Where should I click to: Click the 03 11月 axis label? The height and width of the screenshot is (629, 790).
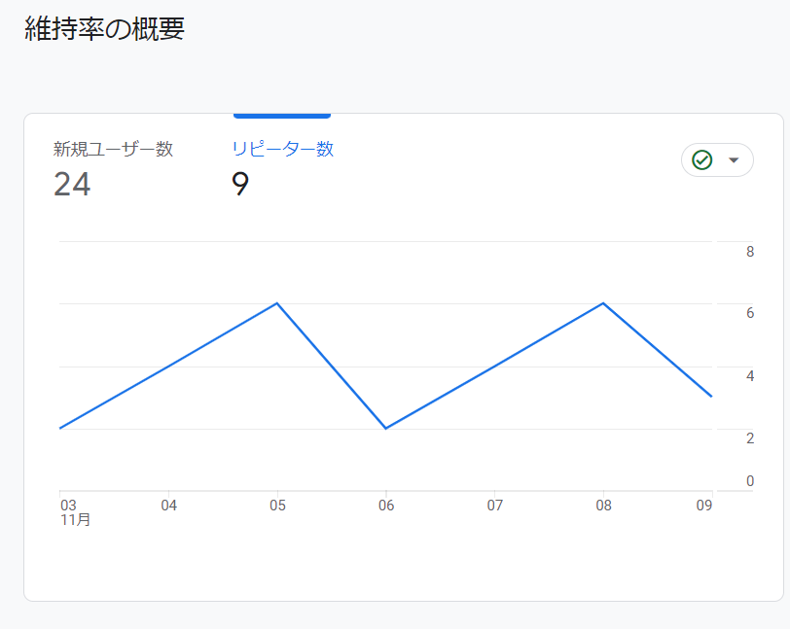[x=76, y=512]
